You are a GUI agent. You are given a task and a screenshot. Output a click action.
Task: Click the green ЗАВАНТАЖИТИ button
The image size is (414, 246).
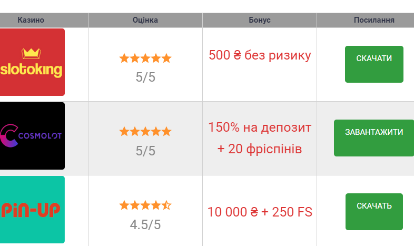[x=374, y=138]
